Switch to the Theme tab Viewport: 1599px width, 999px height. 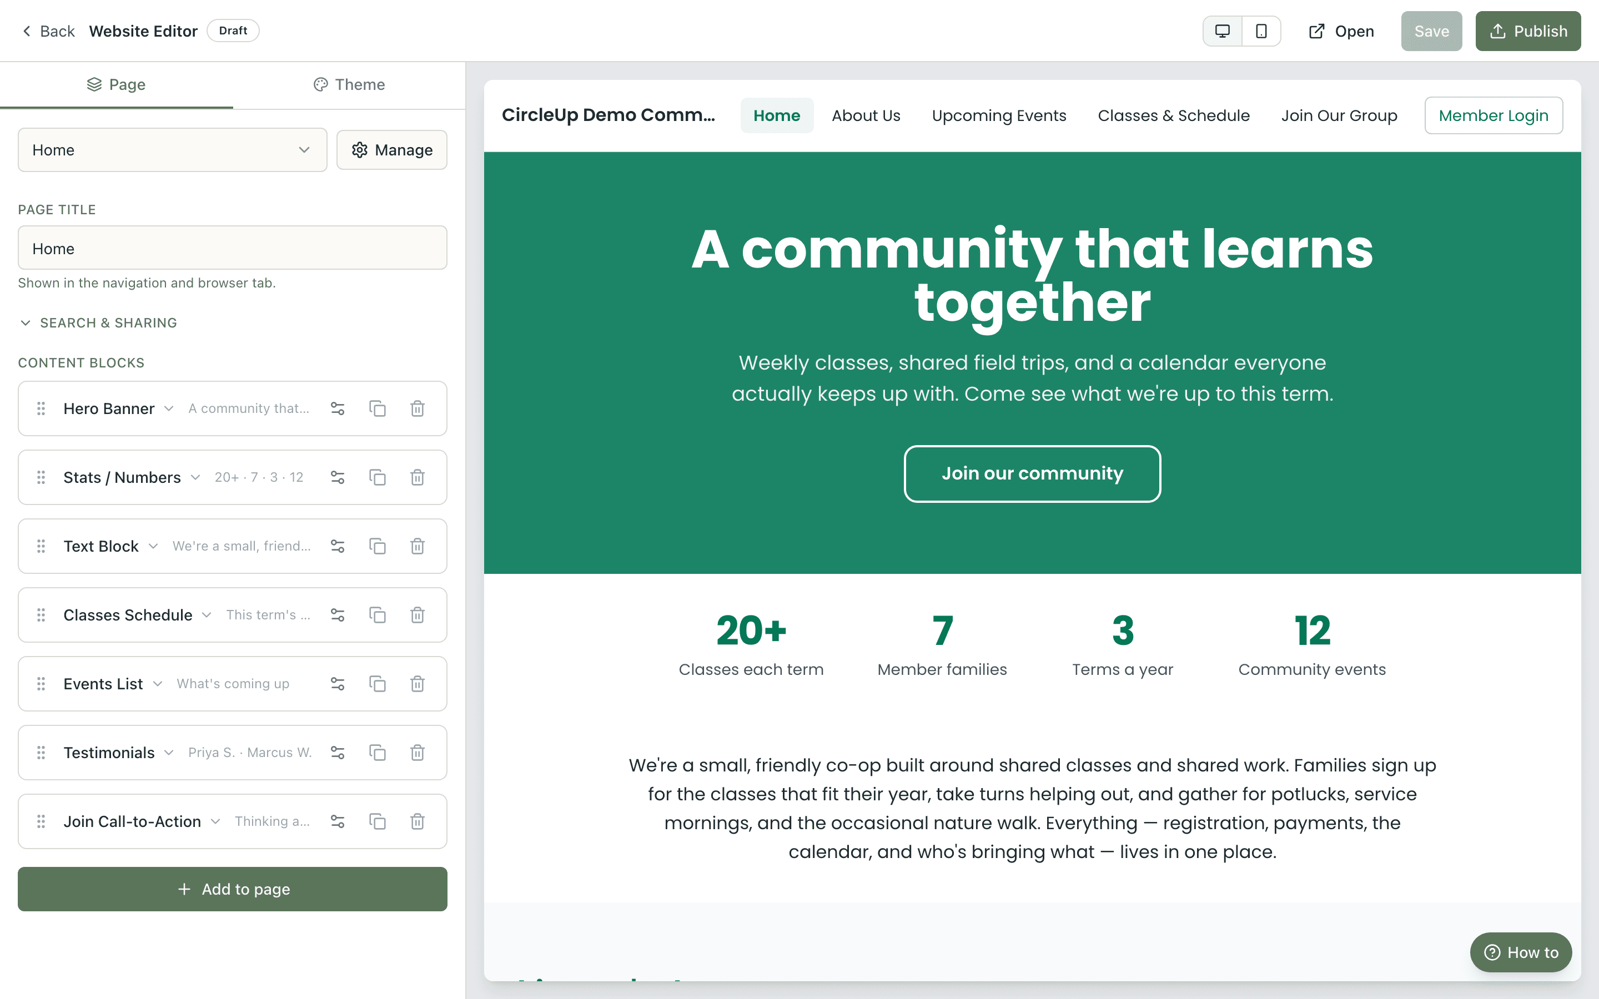[349, 84]
